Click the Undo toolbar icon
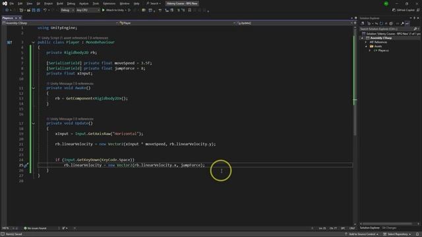 click(45, 11)
